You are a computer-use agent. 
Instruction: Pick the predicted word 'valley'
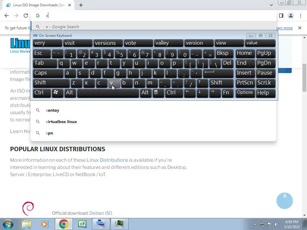pyautogui.click(x=169, y=43)
